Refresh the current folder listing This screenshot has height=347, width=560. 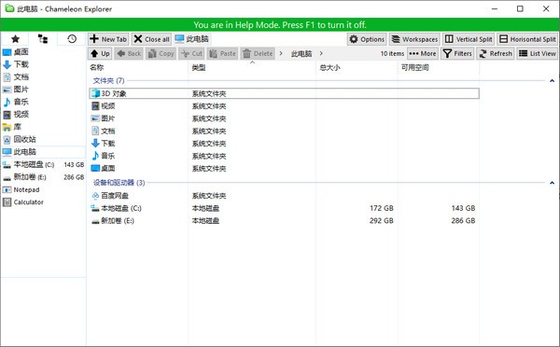pyautogui.click(x=496, y=53)
